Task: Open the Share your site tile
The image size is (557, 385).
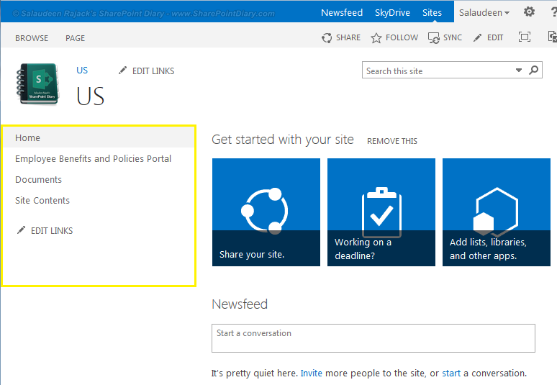Action: tap(266, 212)
